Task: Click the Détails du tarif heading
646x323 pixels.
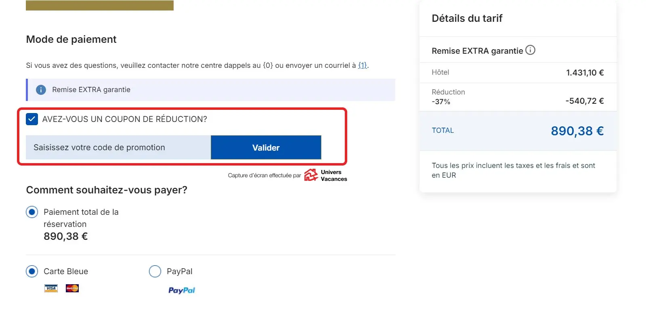Action: pyautogui.click(x=467, y=18)
